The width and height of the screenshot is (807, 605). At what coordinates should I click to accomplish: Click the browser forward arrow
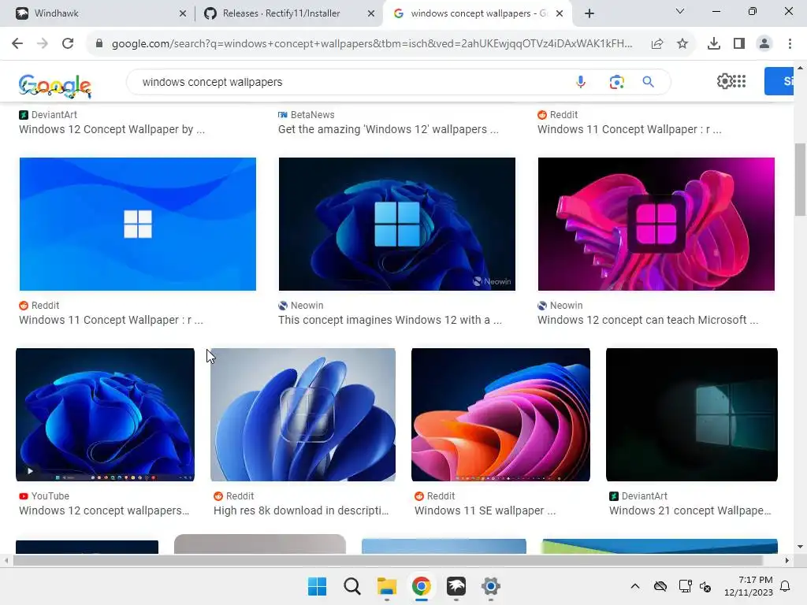pos(43,44)
